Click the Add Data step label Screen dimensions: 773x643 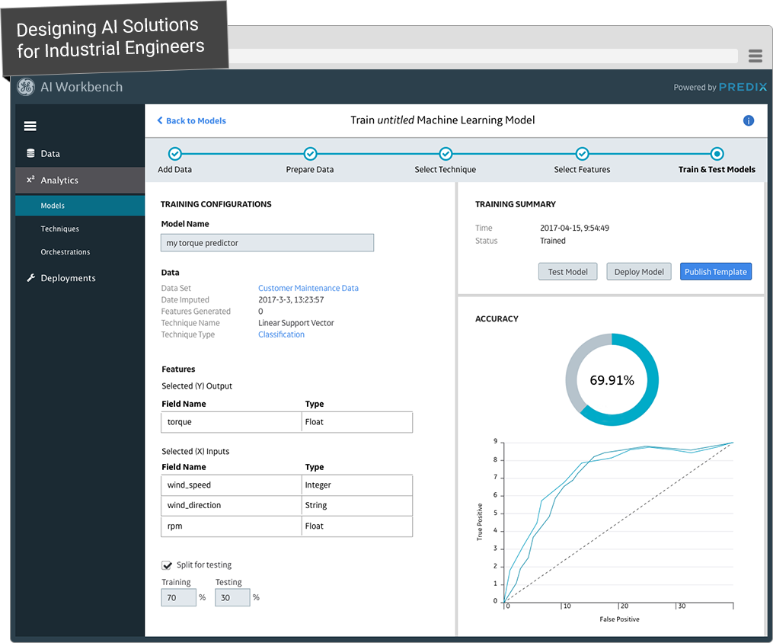coord(174,170)
